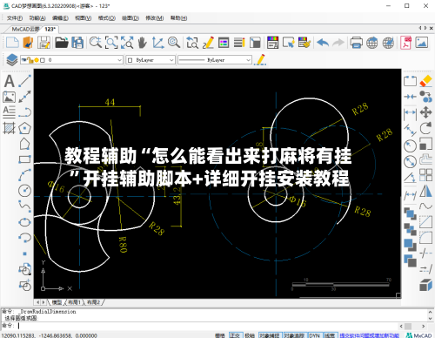Toggle 线宽 lineweight display

coord(330,335)
